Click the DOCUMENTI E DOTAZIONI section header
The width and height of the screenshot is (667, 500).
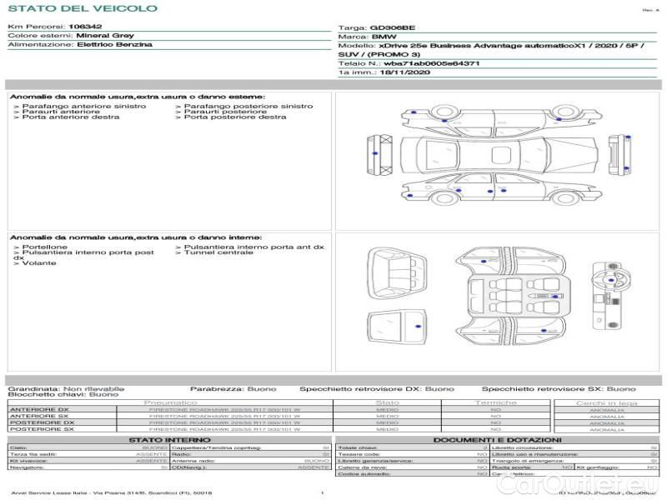pyautogui.click(x=497, y=440)
